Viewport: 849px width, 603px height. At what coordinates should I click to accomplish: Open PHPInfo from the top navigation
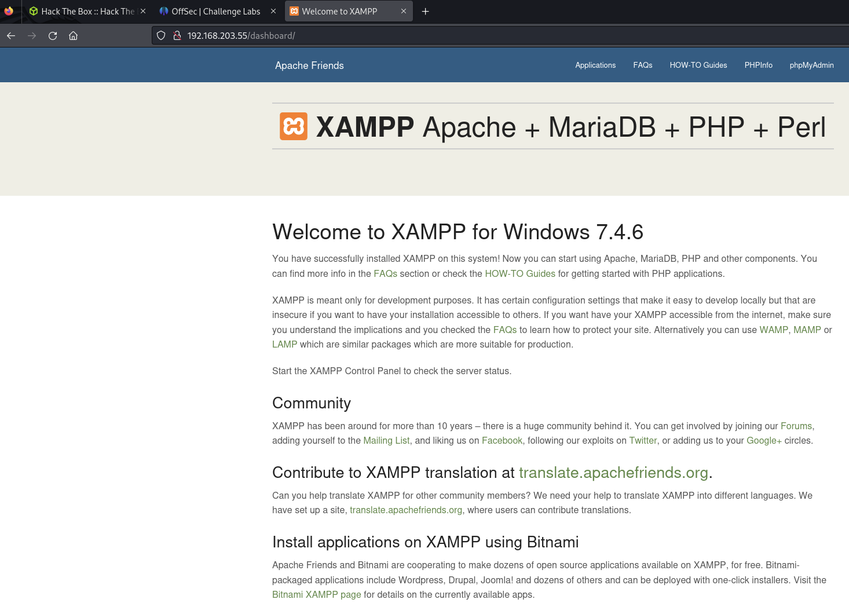pyautogui.click(x=758, y=65)
